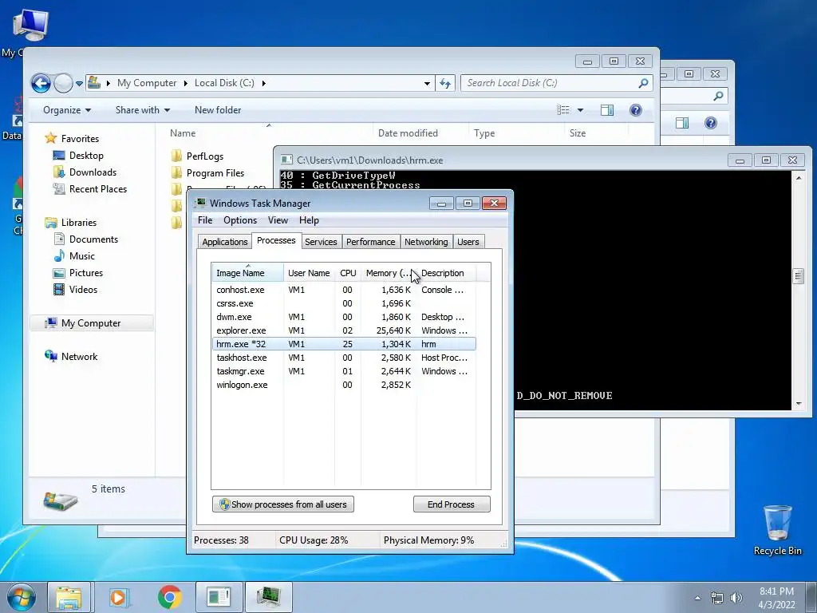Select My Computer in sidebar
The height and width of the screenshot is (613, 817).
point(91,323)
